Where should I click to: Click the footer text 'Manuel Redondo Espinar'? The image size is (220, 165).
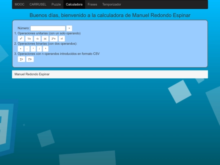pyautogui.click(x=32, y=74)
